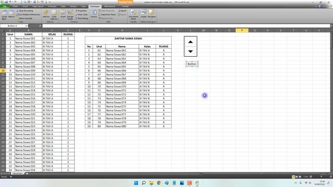Click Run Dialog

(x=81, y=19)
